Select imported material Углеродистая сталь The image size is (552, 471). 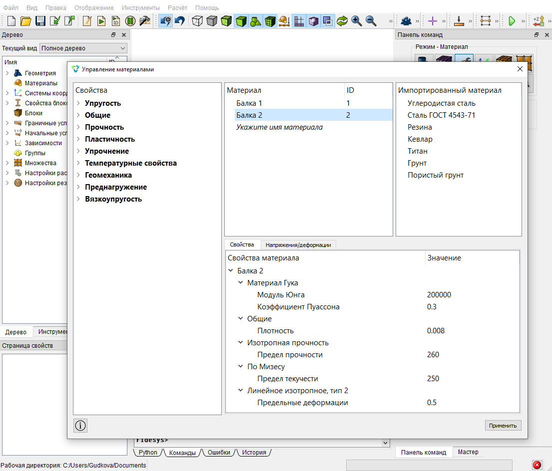click(442, 103)
